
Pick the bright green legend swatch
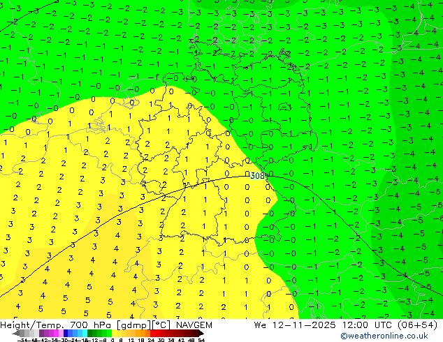[x=109, y=333]
